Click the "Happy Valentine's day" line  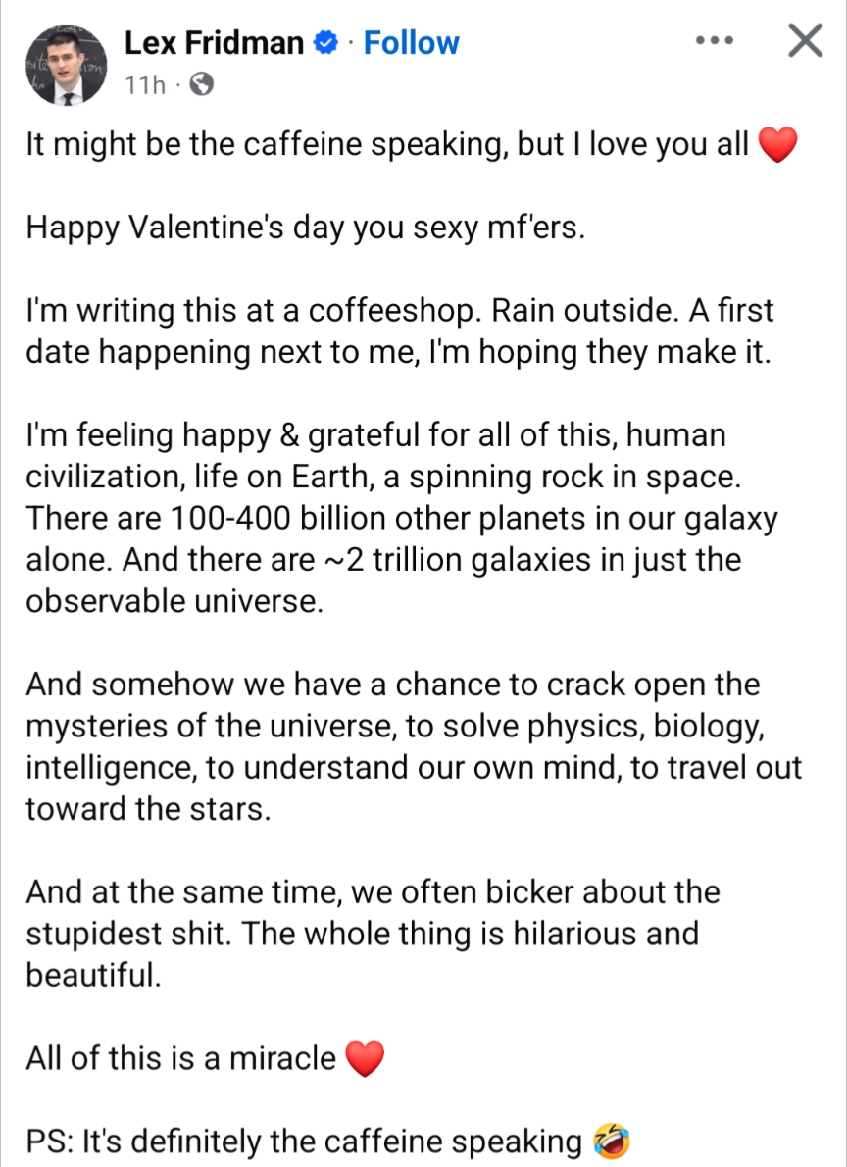pos(304,228)
